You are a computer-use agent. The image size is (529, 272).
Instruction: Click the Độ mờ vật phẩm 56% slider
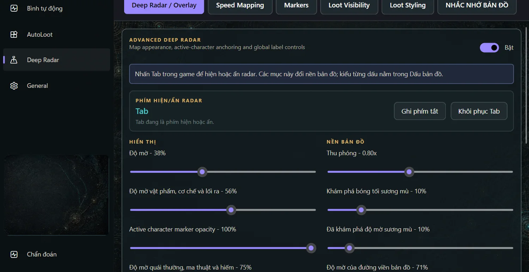pyautogui.click(x=223, y=210)
